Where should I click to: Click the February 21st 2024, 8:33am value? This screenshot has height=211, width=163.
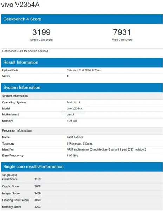pos(84,70)
